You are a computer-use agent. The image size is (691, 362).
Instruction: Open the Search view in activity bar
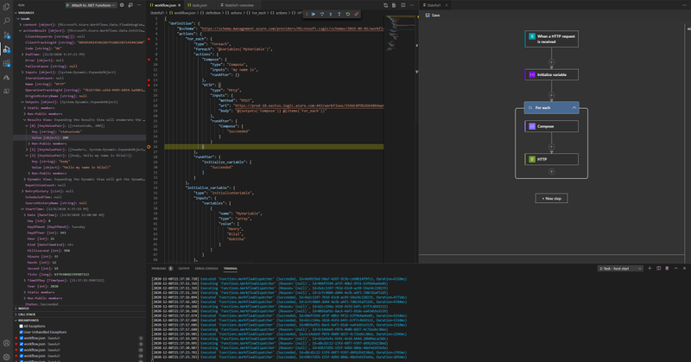coord(6,21)
